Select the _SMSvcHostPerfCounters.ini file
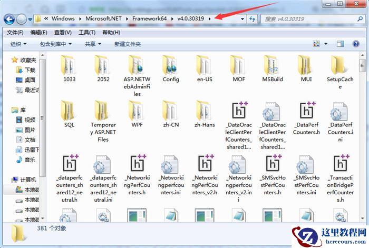 (x=306, y=175)
